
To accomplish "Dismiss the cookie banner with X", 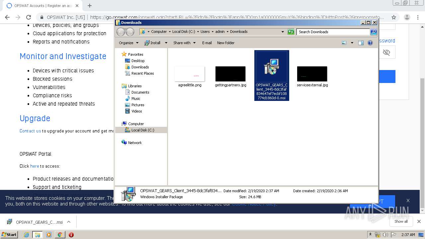I will pyautogui.click(x=408, y=200).
